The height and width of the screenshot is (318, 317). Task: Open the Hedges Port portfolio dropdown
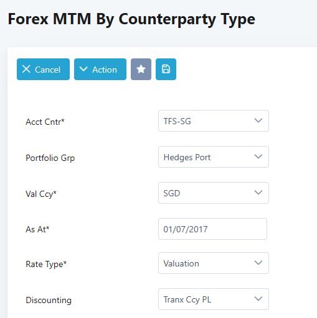pos(214,157)
